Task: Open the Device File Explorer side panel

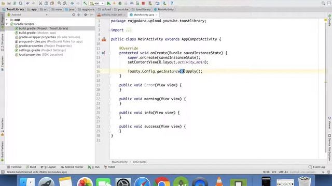Action: tap(330, 148)
